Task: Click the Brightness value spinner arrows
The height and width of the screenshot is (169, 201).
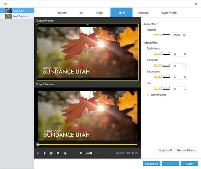Action: coord(185,54)
